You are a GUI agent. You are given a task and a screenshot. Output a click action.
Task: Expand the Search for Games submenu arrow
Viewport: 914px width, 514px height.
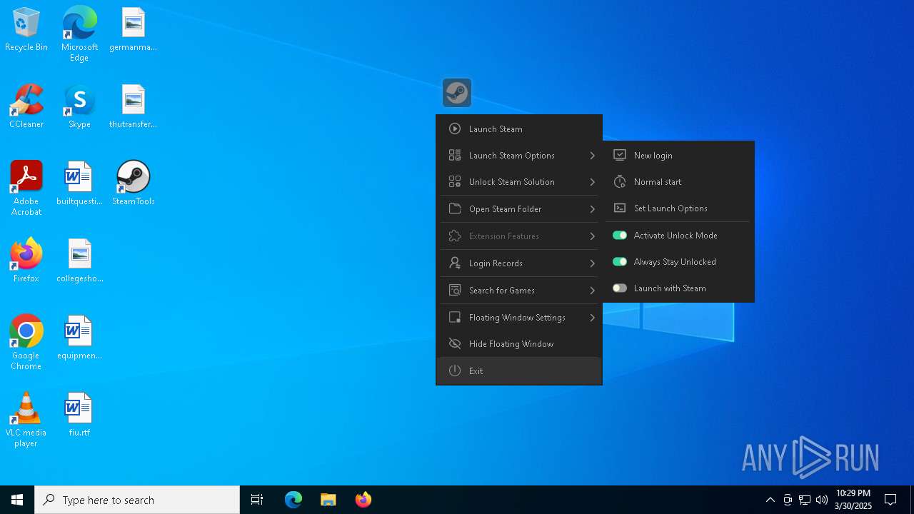pos(592,291)
